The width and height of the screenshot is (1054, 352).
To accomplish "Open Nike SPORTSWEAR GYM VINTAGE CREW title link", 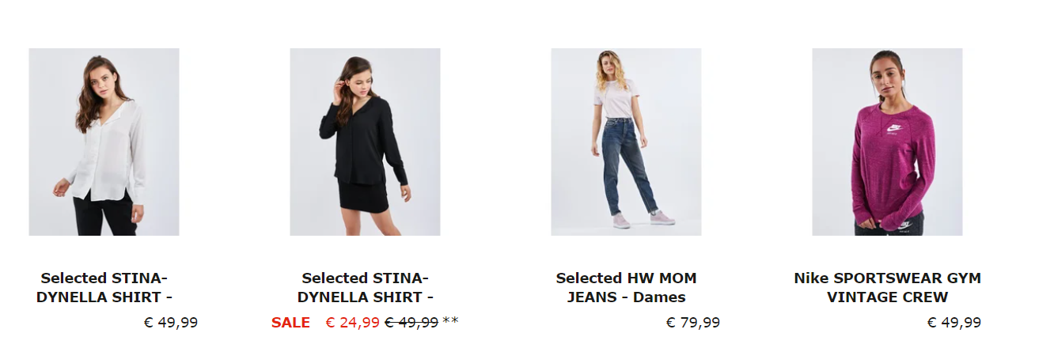I will 887,288.
